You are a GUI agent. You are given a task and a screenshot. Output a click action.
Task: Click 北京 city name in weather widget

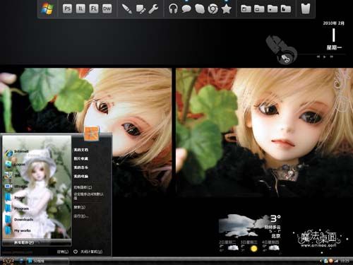coord(276,236)
